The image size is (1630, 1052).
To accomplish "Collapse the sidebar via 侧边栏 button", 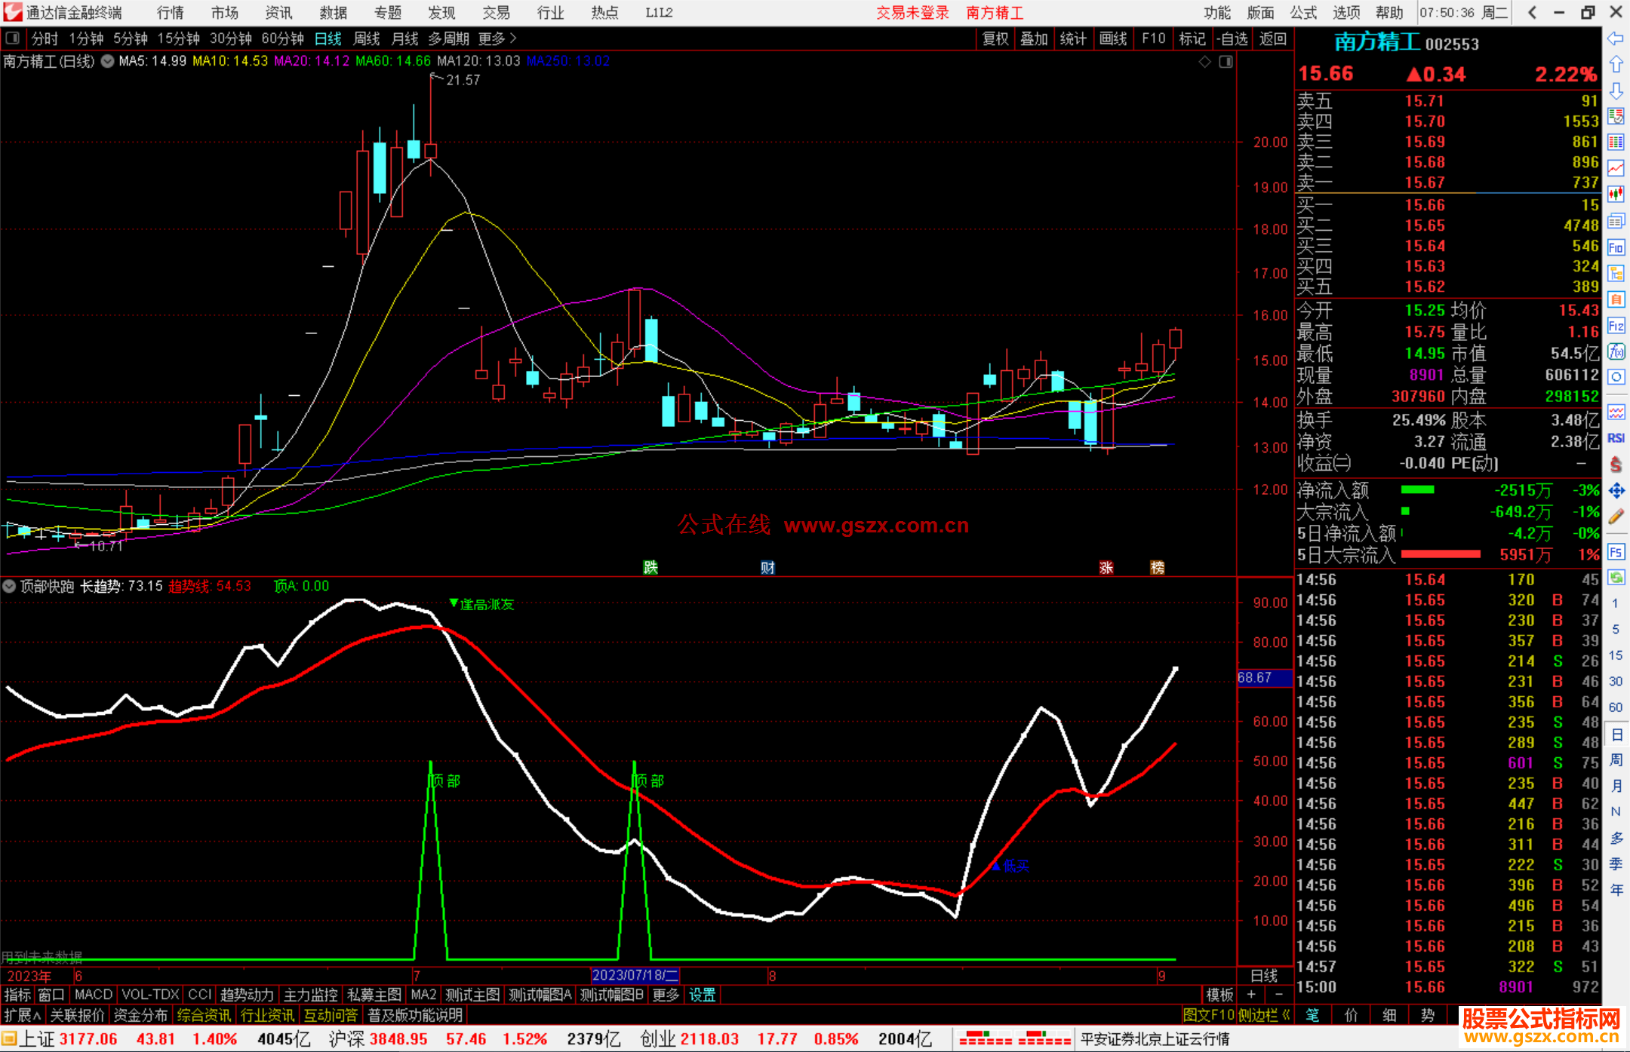I will 1265,1015.
